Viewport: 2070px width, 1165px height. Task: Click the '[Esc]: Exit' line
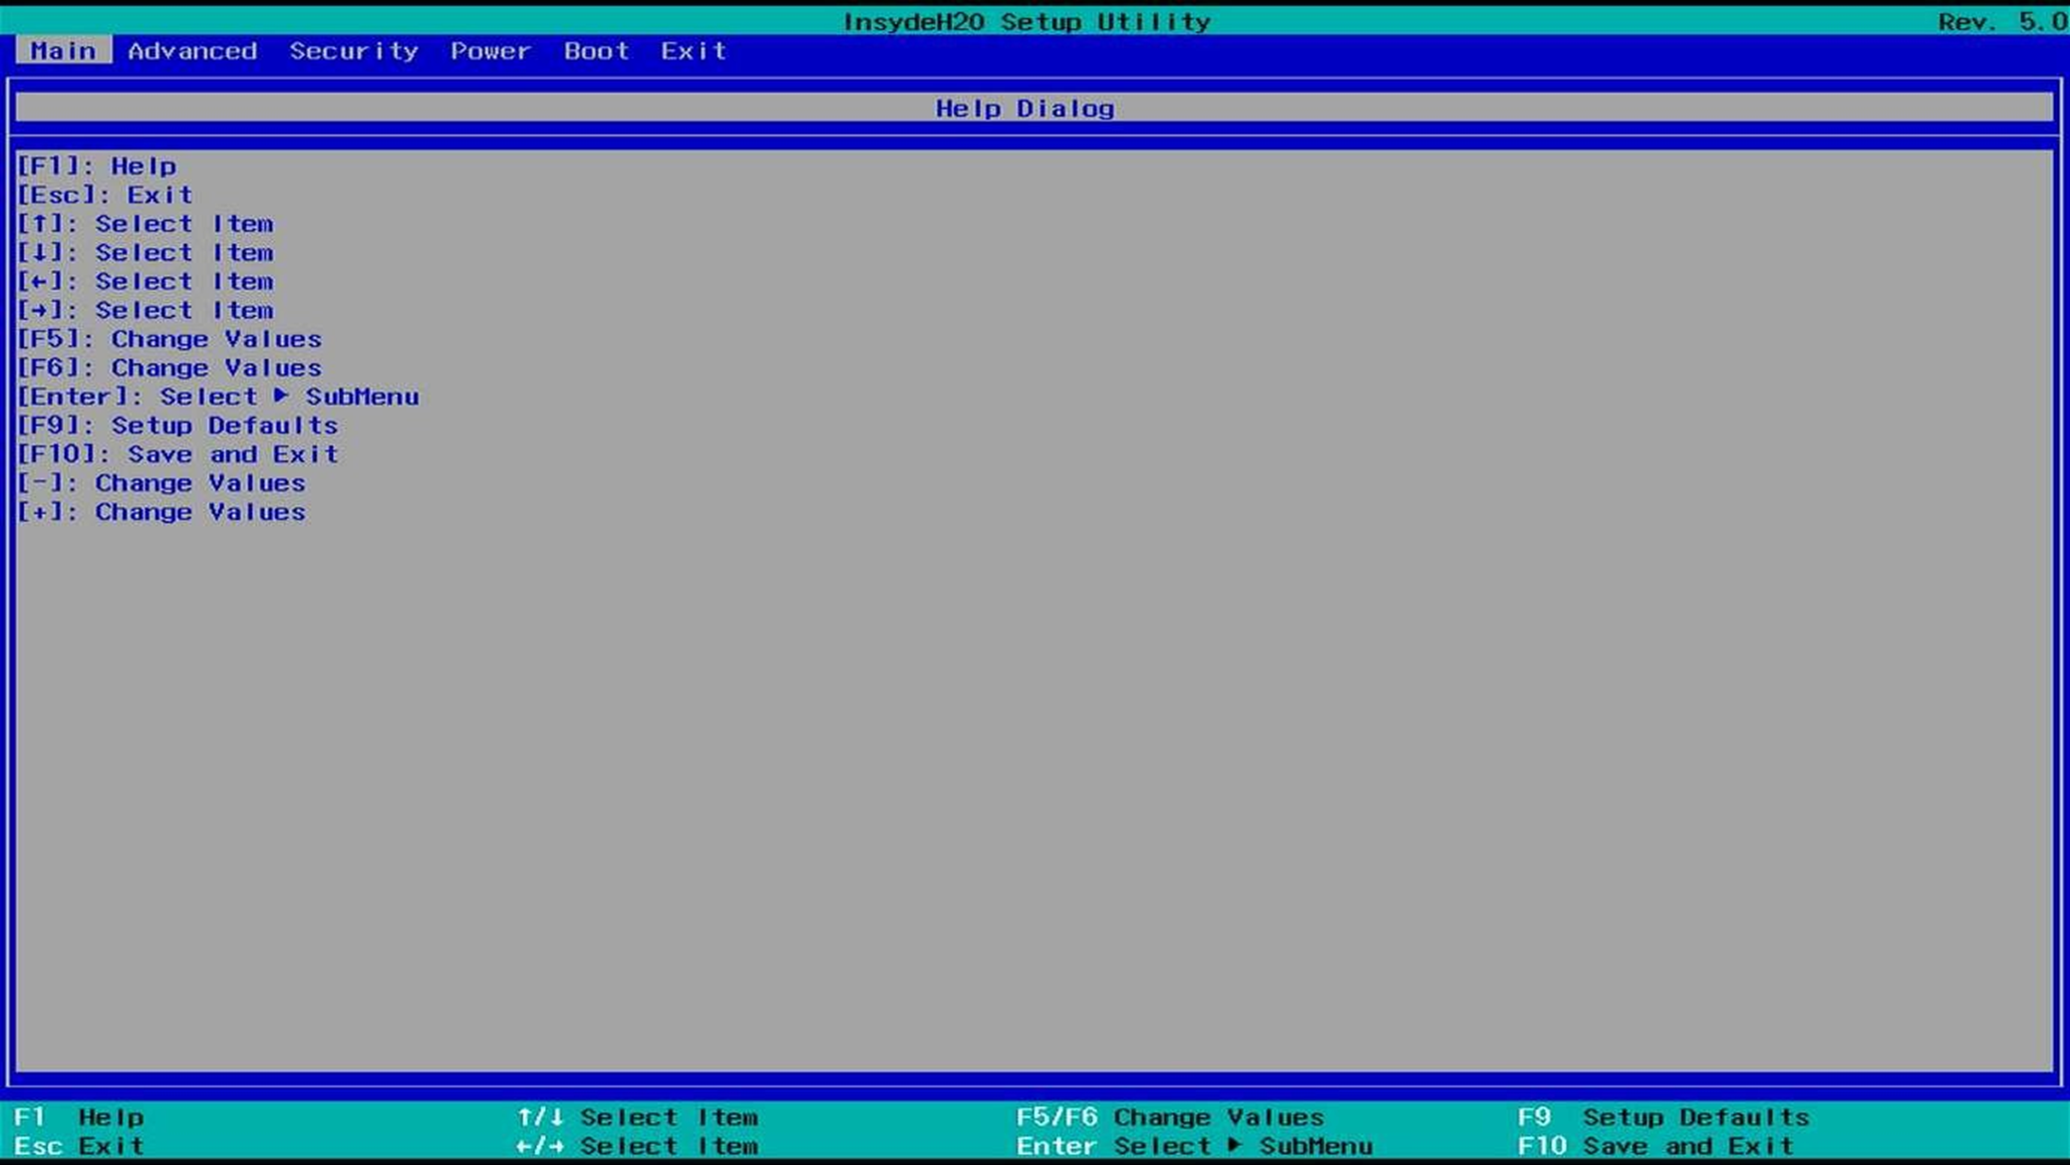click(105, 195)
